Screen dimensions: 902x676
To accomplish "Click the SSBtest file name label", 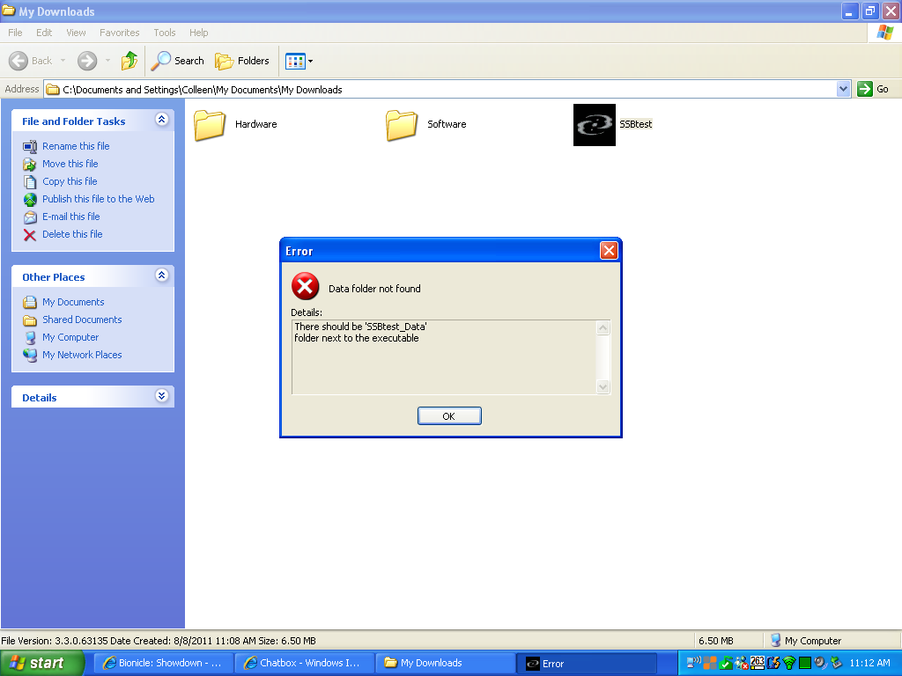I will tap(636, 124).
